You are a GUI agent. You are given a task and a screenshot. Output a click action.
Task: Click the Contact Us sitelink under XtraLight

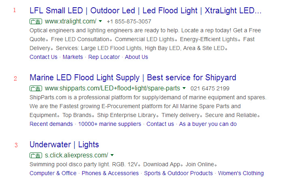[43, 57]
